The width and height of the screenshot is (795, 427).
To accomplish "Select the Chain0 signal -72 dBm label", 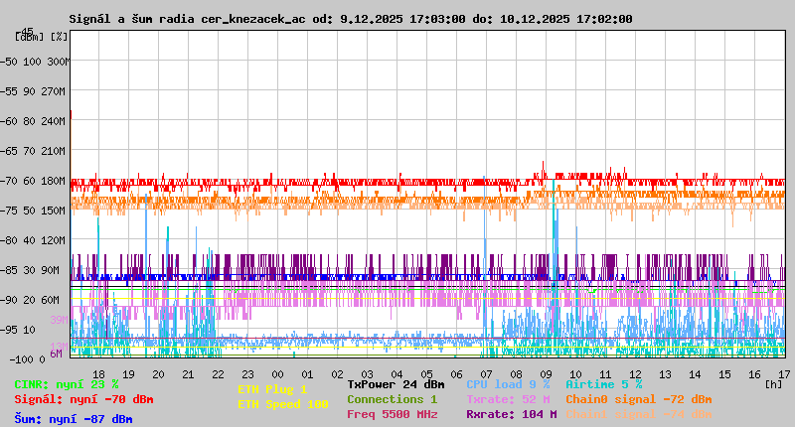I will (638, 399).
